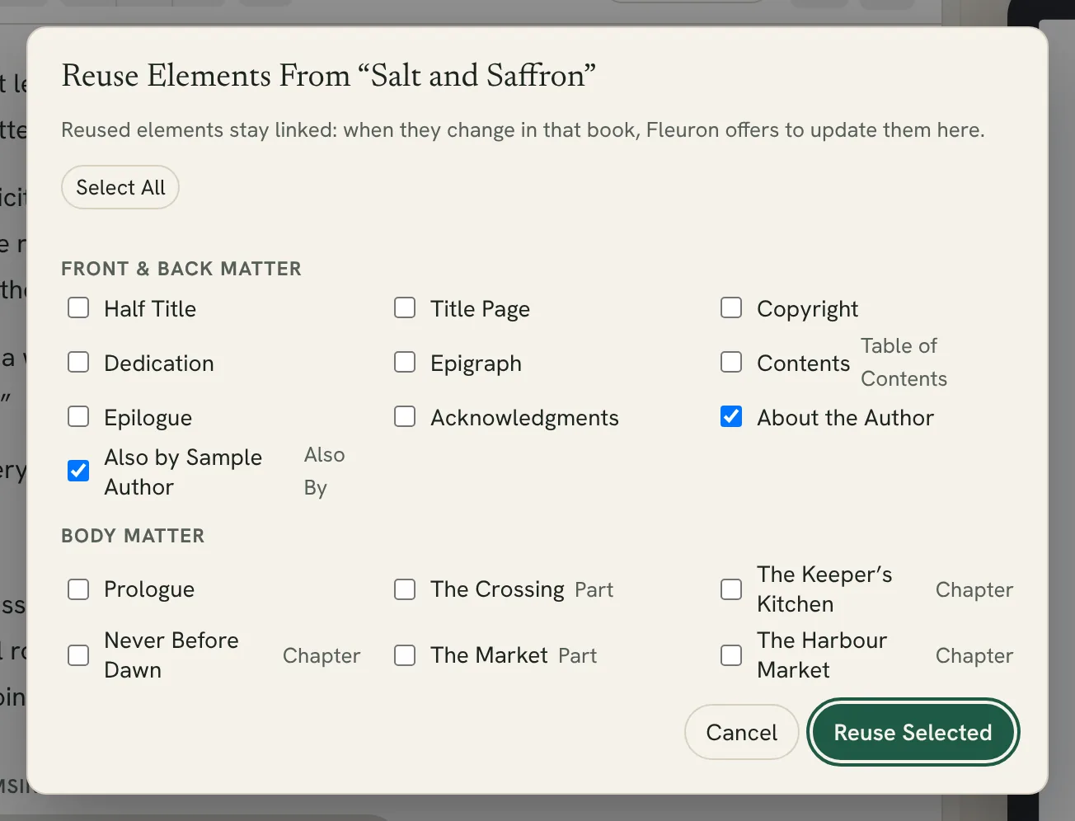Viewport: 1075px width, 821px height.
Task: Cancel the reuse elements dialog
Action: pyautogui.click(x=742, y=732)
